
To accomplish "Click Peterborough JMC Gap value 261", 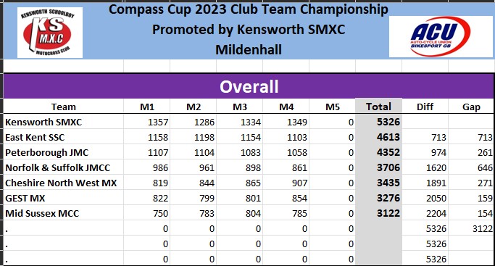I will pos(471,152).
